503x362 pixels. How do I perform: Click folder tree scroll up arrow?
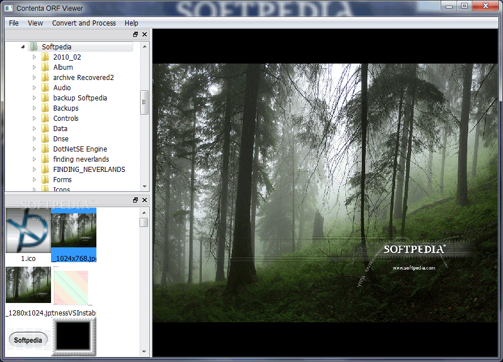(x=145, y=47)
